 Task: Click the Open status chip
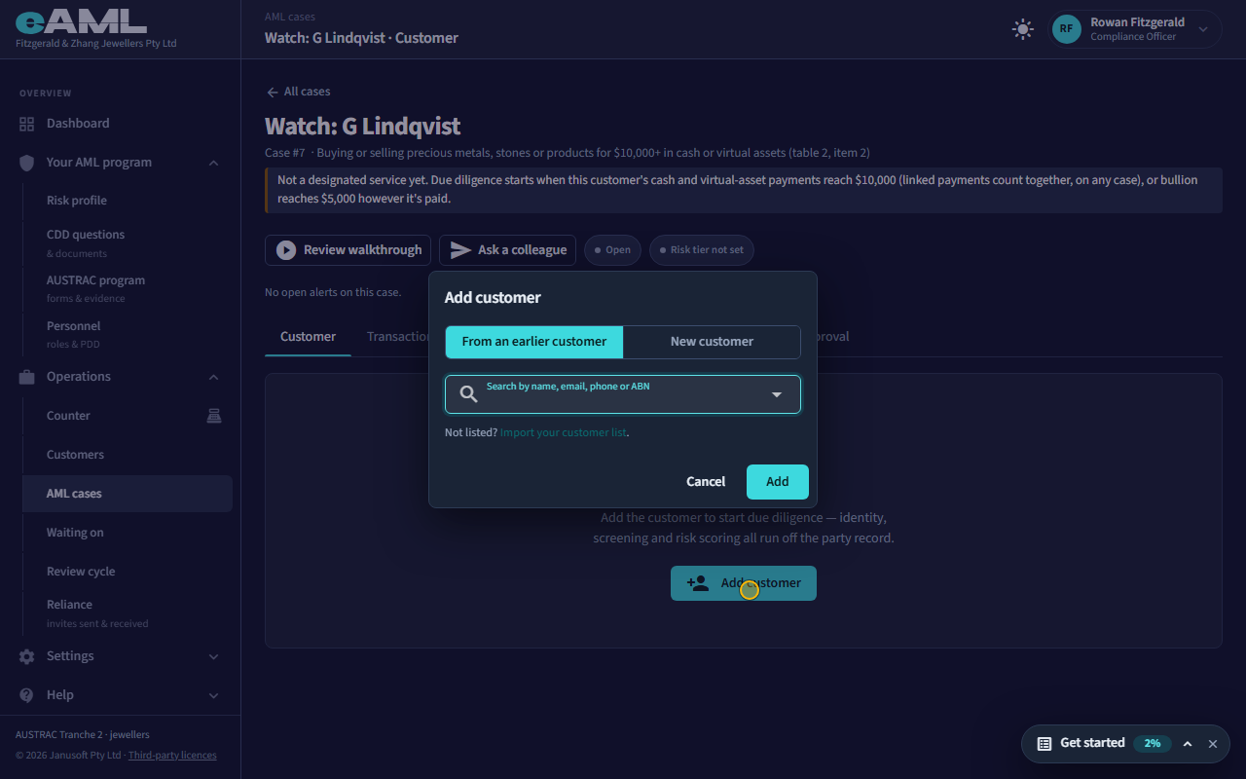pos(612,250)
